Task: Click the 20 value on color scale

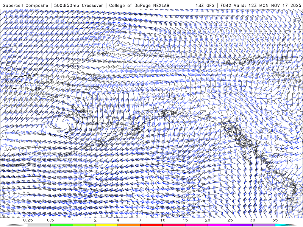Action: point(208,220)
